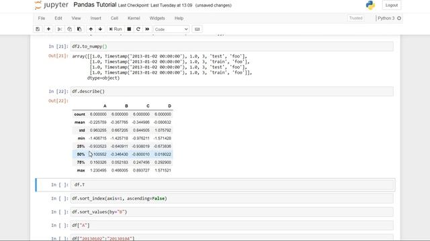The height and width of the screenshot is (241, 430).
Task: Click the Trusted notebook button
Action: point(355,18)
